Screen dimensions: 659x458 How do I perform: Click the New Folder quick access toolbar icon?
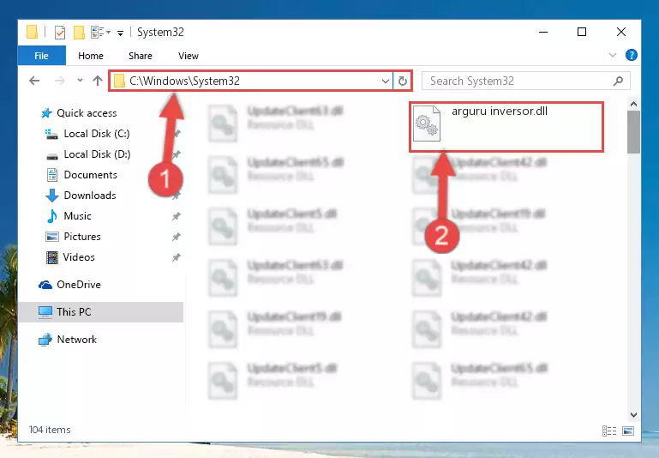79,33
